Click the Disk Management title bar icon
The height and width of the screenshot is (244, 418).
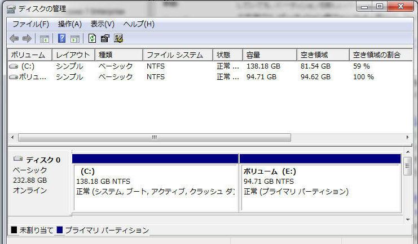pyautogui.click(x=11, y=10)
